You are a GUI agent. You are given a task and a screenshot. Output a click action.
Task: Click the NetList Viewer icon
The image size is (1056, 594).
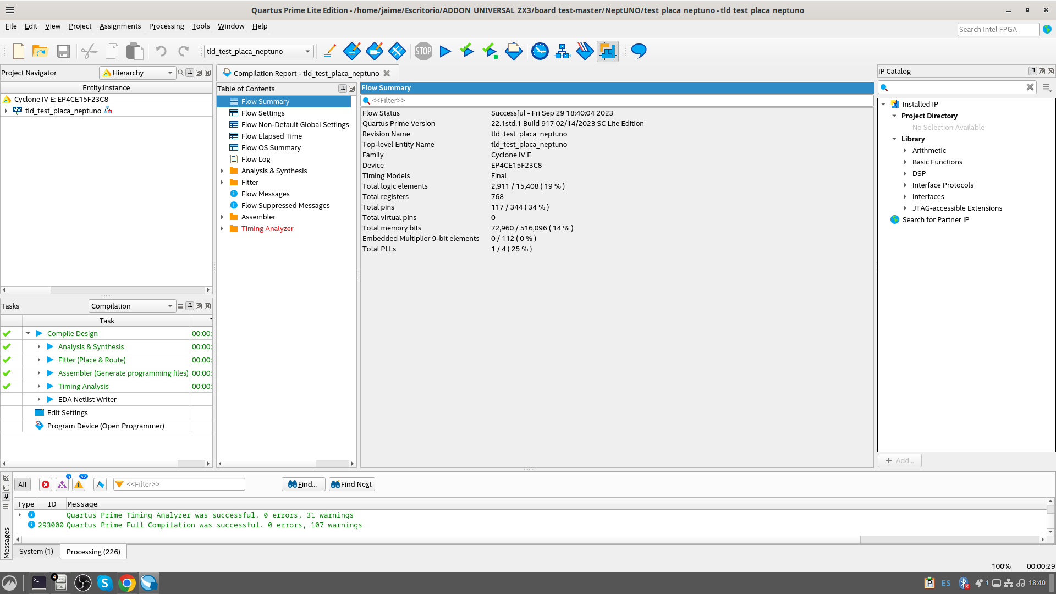(x=562, y=50)
